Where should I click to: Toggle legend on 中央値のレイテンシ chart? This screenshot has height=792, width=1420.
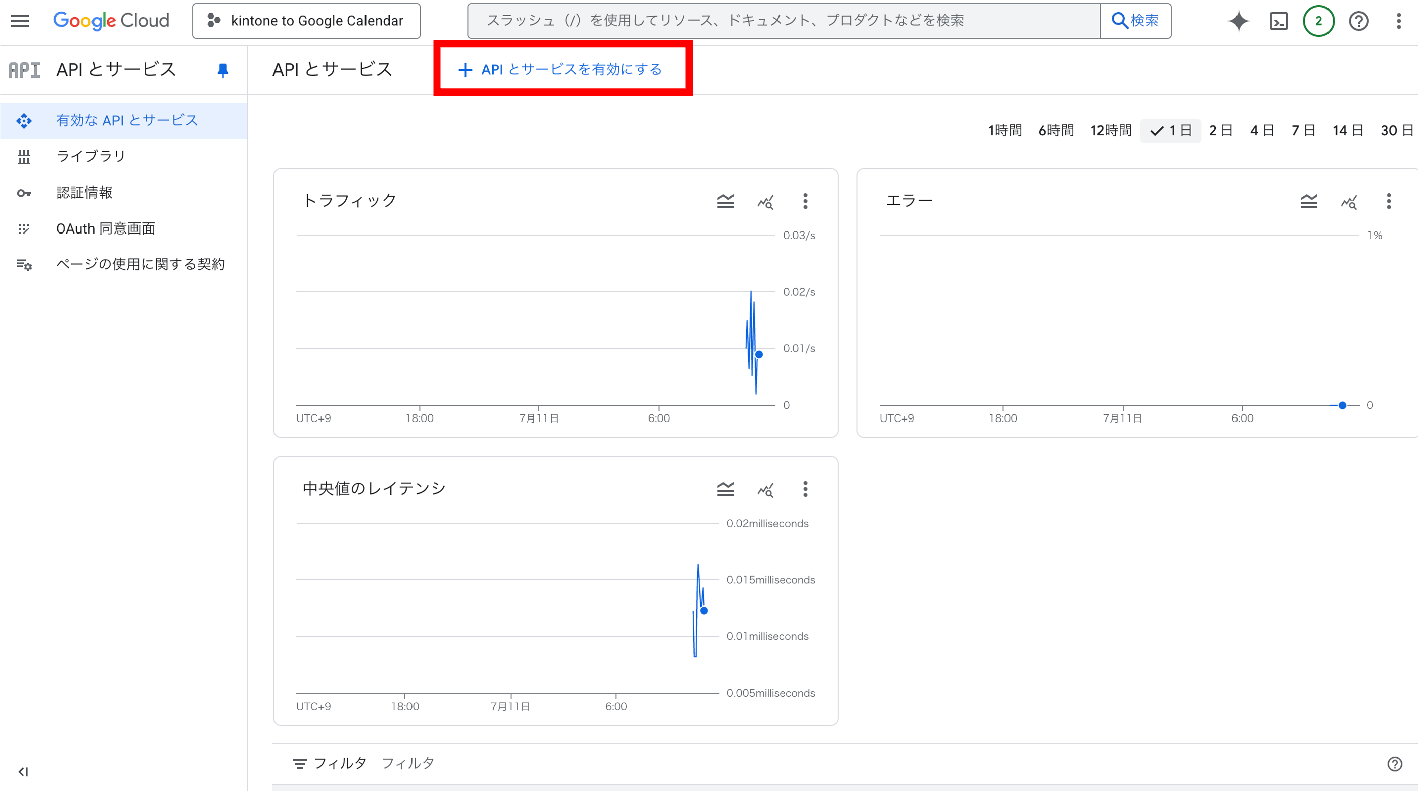pyautogui.click(x=725, y=489)
